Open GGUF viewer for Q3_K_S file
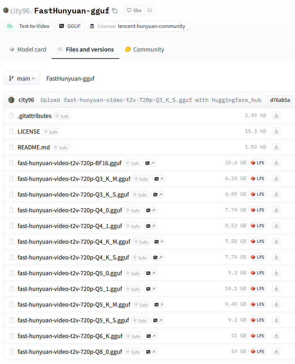Screen dimensions: 295x364 (x=158, y=195)
